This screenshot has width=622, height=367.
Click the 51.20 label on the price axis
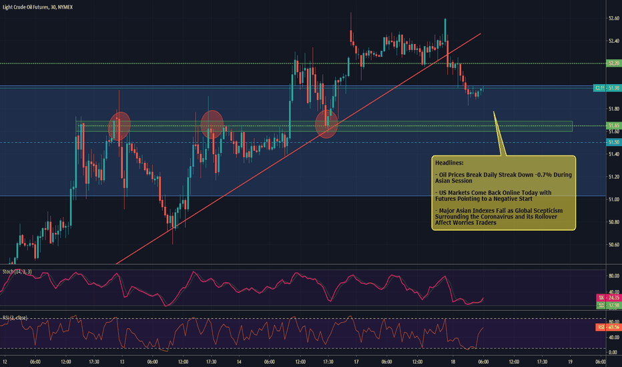point(614,177)
